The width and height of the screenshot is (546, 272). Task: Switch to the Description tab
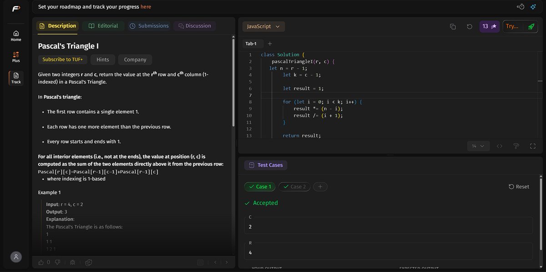click(57, 26)
